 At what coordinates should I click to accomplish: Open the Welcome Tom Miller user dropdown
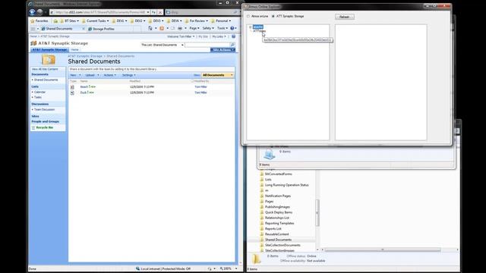[181, 36]
